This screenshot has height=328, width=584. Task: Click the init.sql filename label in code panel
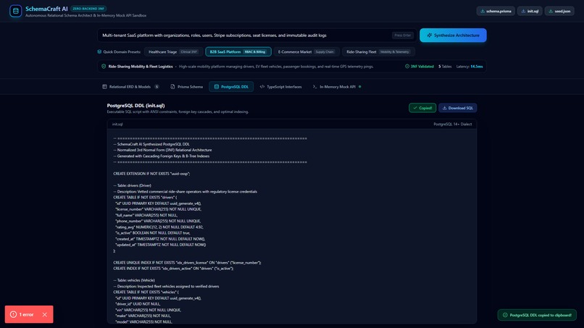point(117,125)
